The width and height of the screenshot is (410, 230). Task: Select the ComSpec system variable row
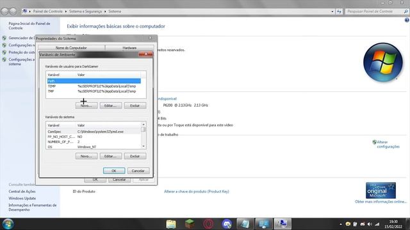pyautogui.click(x=94, y=132)
